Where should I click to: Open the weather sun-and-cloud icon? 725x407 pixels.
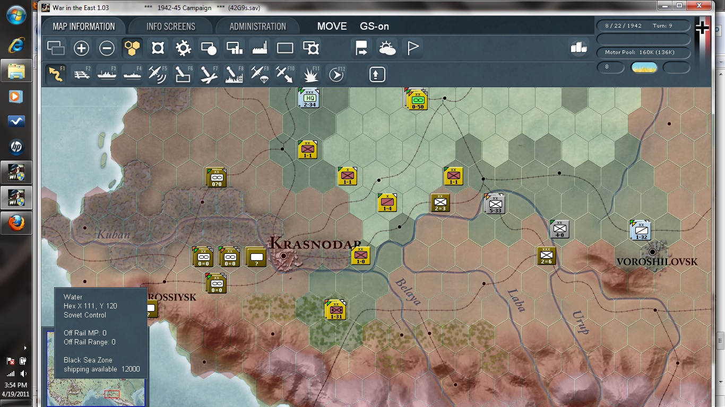pos(387,48)
